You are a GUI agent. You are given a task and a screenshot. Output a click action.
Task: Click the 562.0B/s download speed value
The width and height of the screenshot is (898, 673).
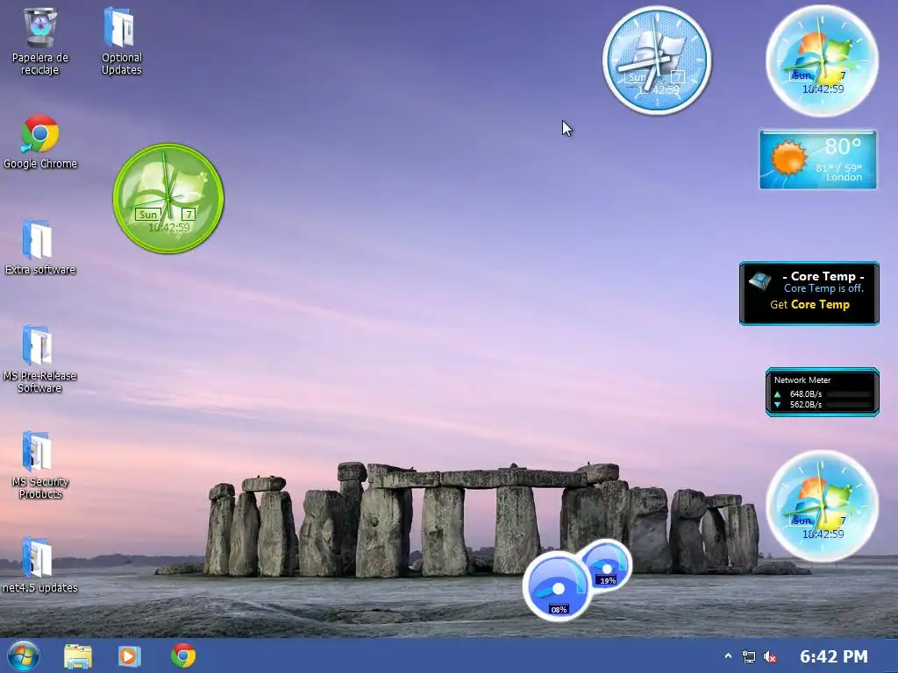[805, 404]
